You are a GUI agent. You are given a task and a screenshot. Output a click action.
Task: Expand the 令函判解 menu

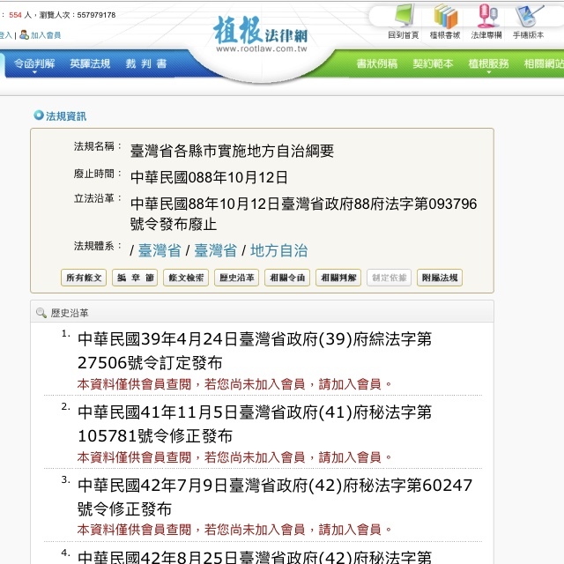(x=33, y=64)
